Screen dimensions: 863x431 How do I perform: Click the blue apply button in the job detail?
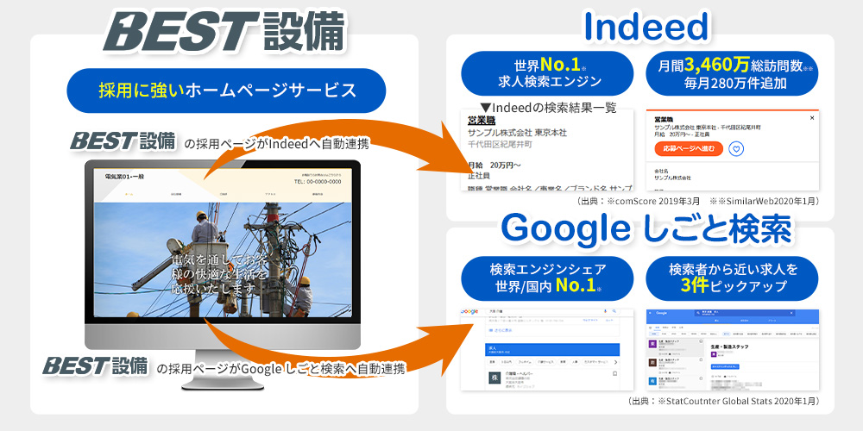click(725, 366)
